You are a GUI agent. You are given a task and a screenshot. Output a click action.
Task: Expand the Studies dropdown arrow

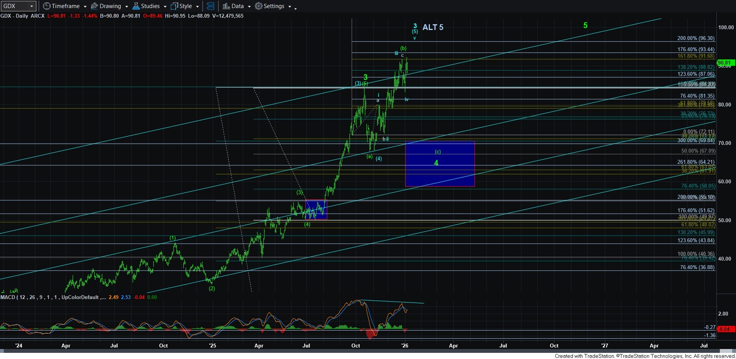tap(165, 7)
